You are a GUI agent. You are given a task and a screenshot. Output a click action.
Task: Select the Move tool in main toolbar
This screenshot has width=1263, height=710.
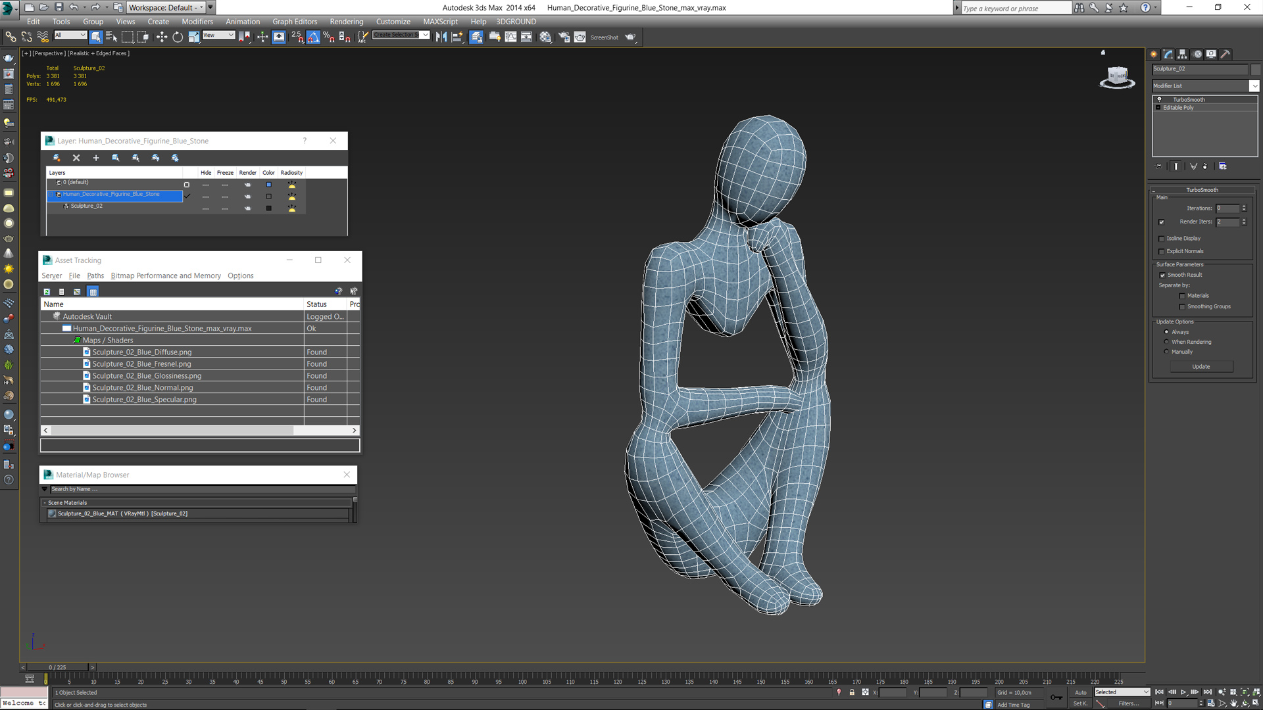[161, 37]
